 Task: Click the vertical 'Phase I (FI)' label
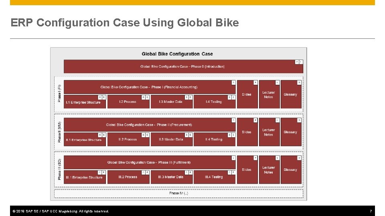(x=59, y=94)
